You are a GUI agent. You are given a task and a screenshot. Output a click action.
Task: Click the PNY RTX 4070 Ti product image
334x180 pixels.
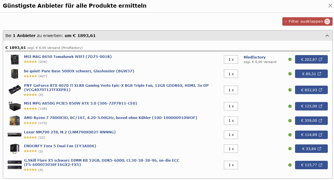coord(15,90)
